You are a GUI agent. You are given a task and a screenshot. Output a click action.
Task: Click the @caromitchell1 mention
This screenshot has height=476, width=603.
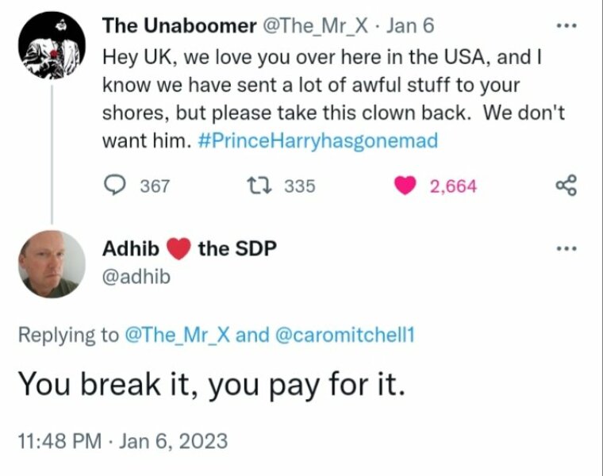point(343,335)
